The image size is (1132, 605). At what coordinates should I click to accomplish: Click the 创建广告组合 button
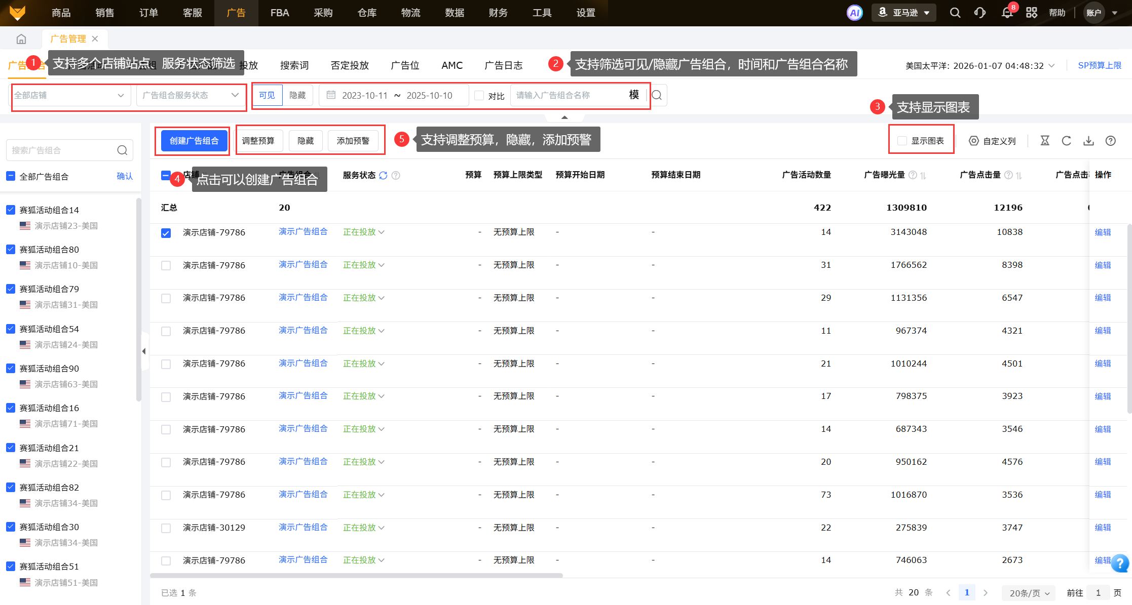tap(194, 141)
